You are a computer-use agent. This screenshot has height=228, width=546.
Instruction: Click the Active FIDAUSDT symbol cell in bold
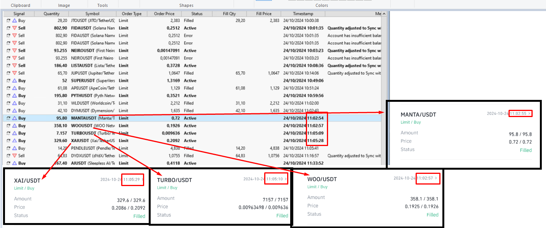[x=93, y=28]
